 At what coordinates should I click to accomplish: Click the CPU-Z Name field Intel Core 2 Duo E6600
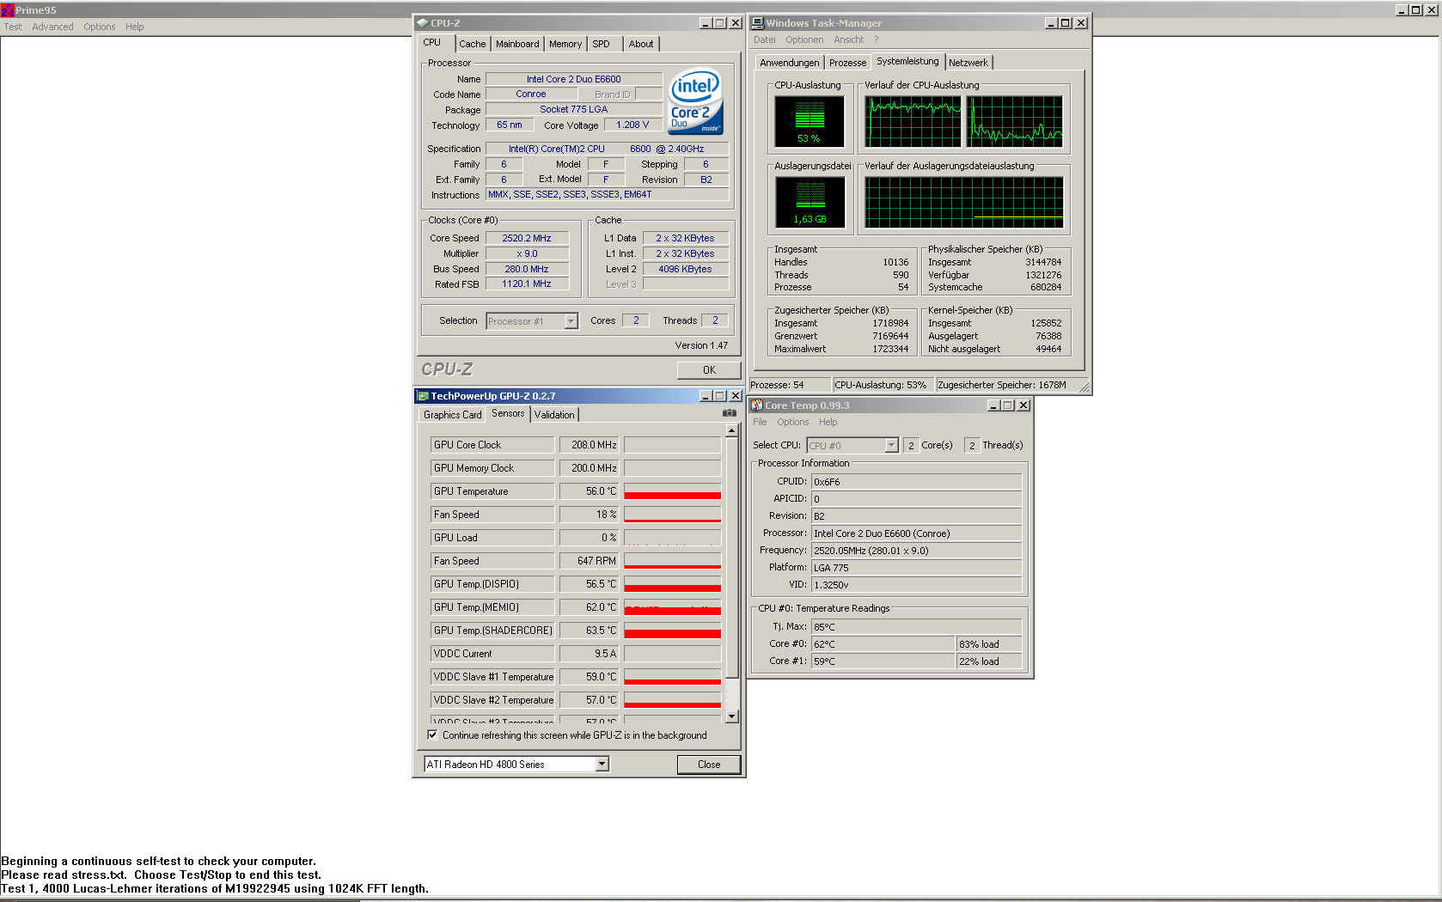pos(574,79)
